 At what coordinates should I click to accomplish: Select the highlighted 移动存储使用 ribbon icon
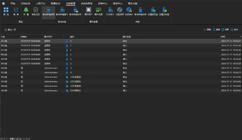(x=48, y=10)
